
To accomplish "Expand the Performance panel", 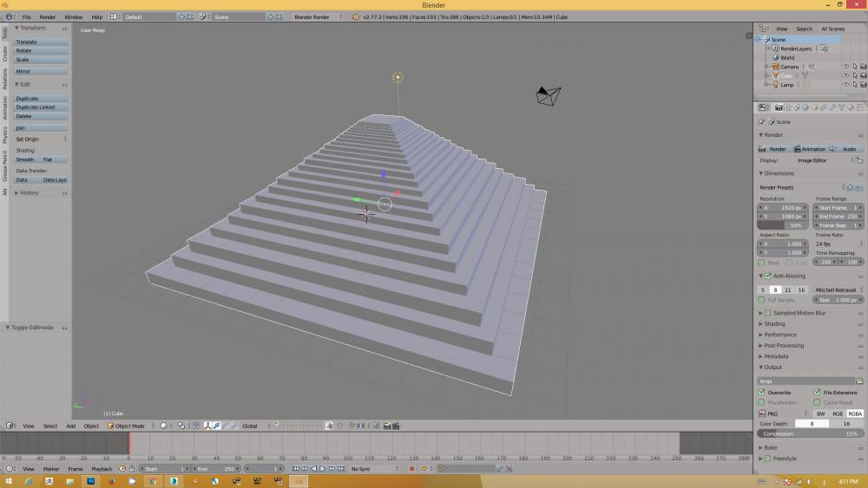I will pos(779,335).
